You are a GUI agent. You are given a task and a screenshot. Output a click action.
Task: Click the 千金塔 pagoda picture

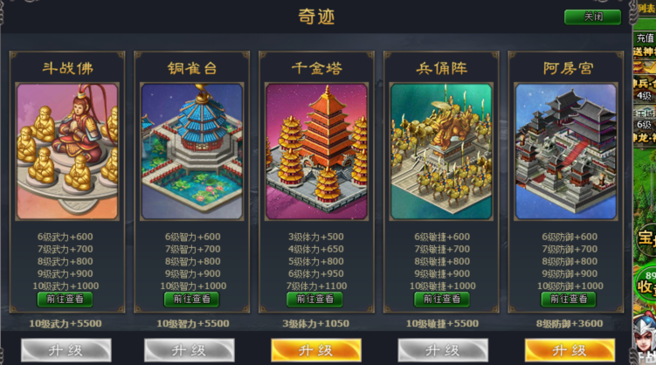(x=317, y=151)
